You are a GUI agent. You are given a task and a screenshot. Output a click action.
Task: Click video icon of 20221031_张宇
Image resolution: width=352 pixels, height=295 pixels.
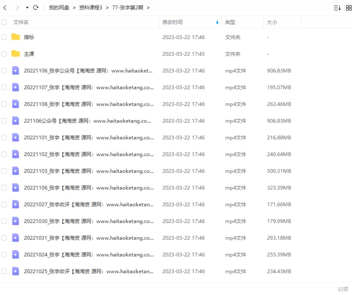click(x=15, y=238)
